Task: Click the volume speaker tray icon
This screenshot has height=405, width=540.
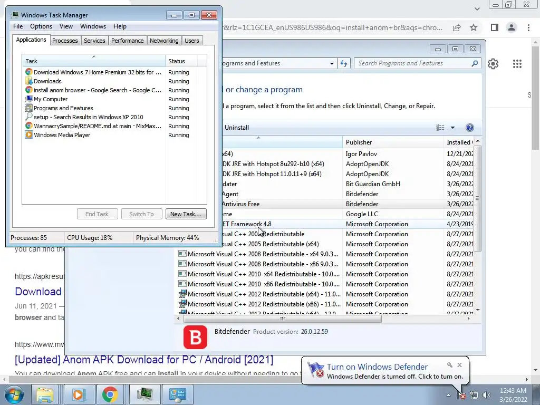Action: (487, 395)
